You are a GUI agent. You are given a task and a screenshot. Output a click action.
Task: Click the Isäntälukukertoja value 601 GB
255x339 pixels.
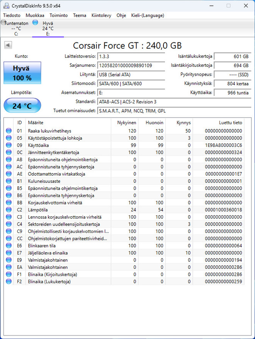233,56
